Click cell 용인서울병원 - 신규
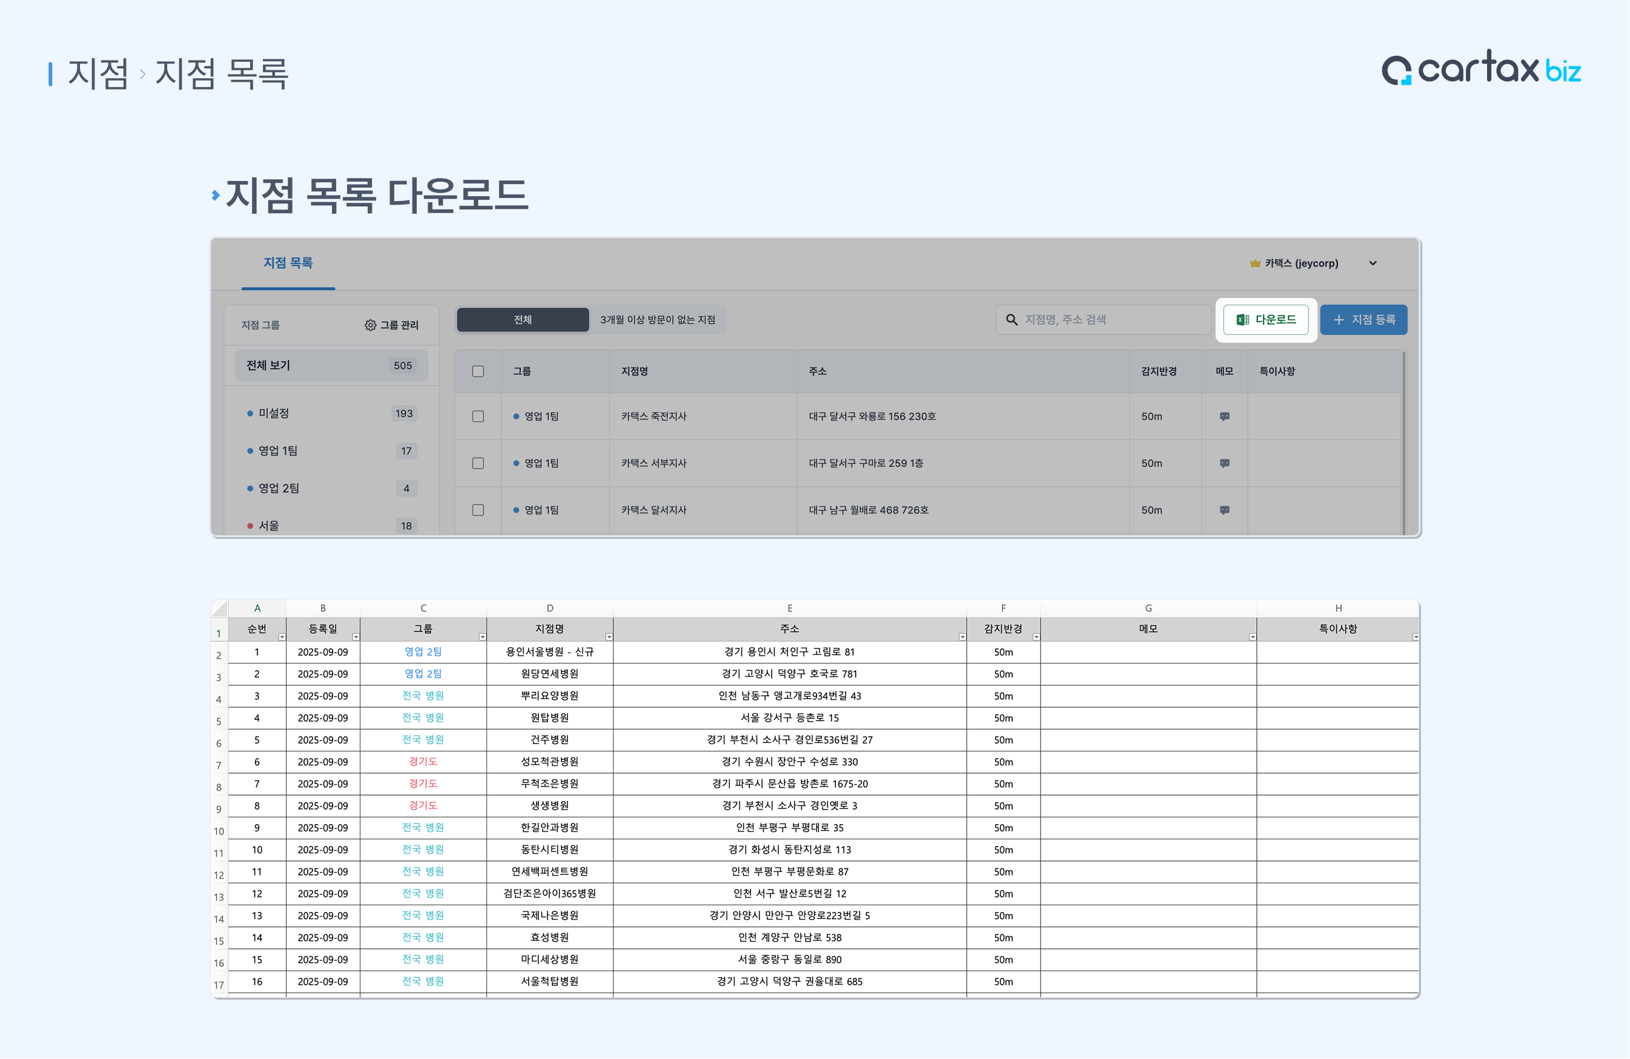This screenshot has width=1630, height=1059. pyautogui.click(x=550, y=652)
